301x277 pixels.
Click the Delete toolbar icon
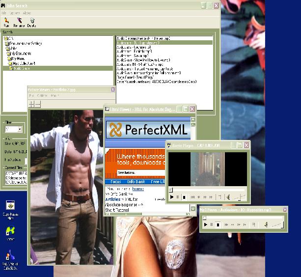[x=32, y=21]
